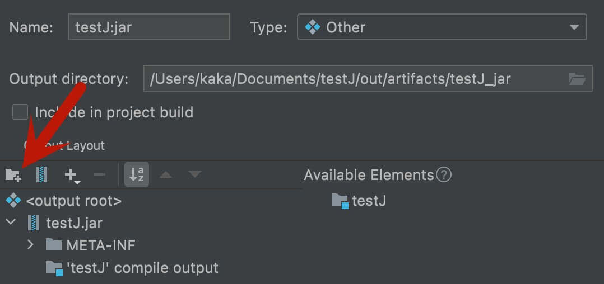This screenshot has width=604, height=284.
Task: Select 'testJ' compile output item
Action: [142, 268]
